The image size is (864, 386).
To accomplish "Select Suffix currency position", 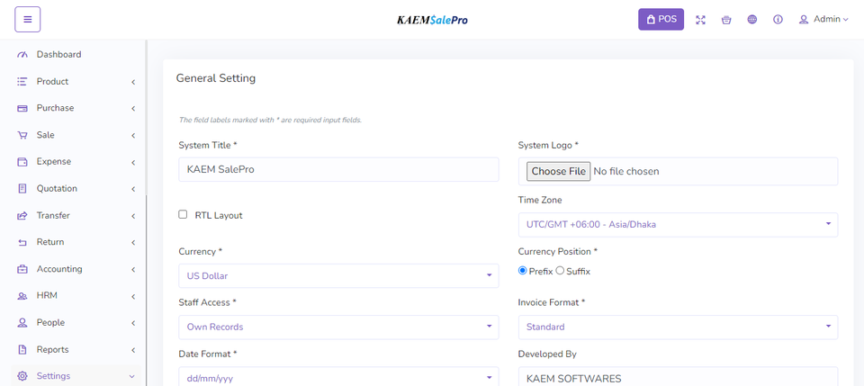I will point(560,271).
